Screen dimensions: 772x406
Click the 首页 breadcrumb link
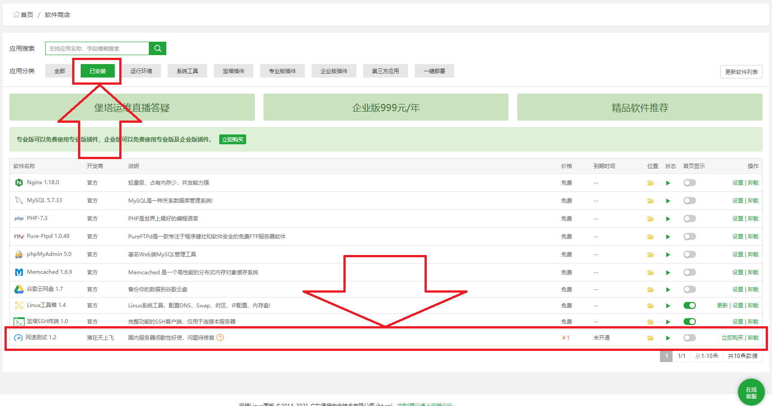(x=27, y=15)
